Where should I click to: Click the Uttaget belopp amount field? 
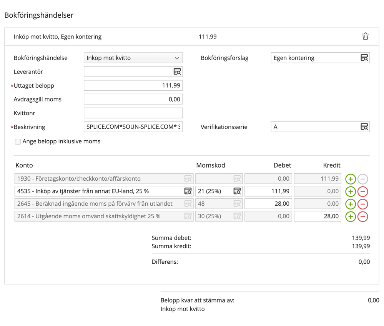[133, 85]
